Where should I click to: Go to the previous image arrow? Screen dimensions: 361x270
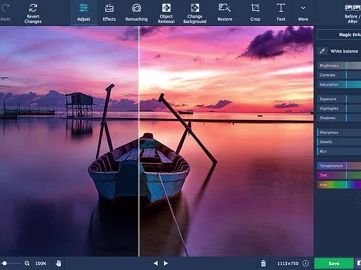[x=156, y=263]
